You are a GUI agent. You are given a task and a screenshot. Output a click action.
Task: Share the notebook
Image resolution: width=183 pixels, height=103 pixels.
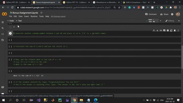click(x=164, y=14)
